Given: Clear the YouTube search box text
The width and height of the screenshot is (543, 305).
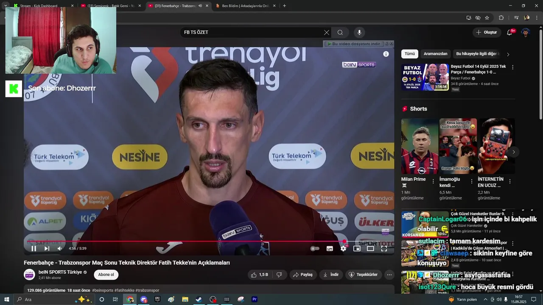Looking at the screenshot, I should pyautogui.click(x=327, y=32).
